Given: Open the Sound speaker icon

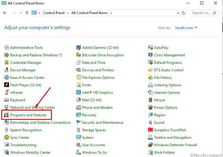Looking at the screenshot, I should point(150,122).
